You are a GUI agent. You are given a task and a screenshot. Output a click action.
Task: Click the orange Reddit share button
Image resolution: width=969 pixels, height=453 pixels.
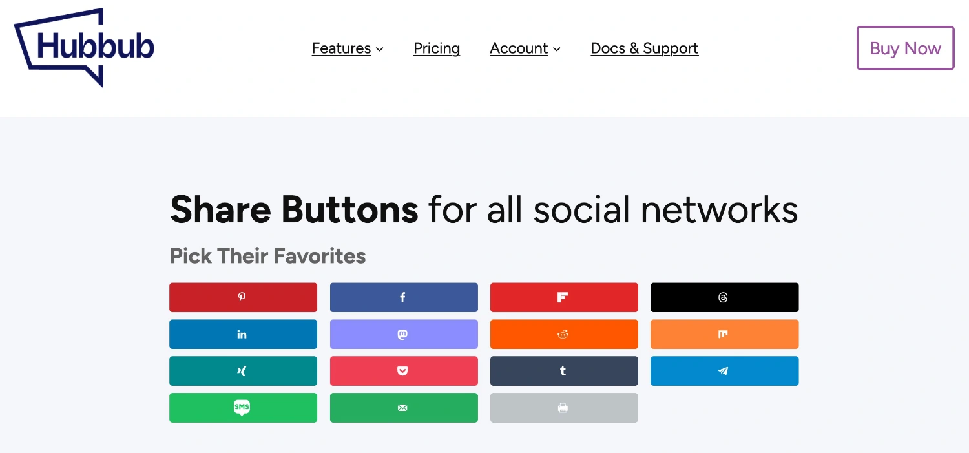[x=564, y=334]
